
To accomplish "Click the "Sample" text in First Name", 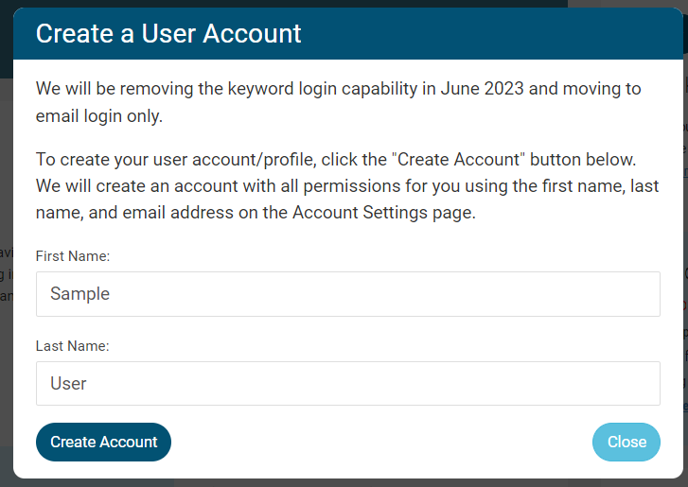I will [80, 294].
